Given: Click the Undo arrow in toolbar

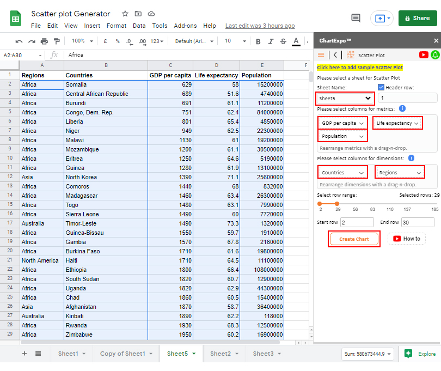Looking at the screenshot, I should tap(19, 41).
